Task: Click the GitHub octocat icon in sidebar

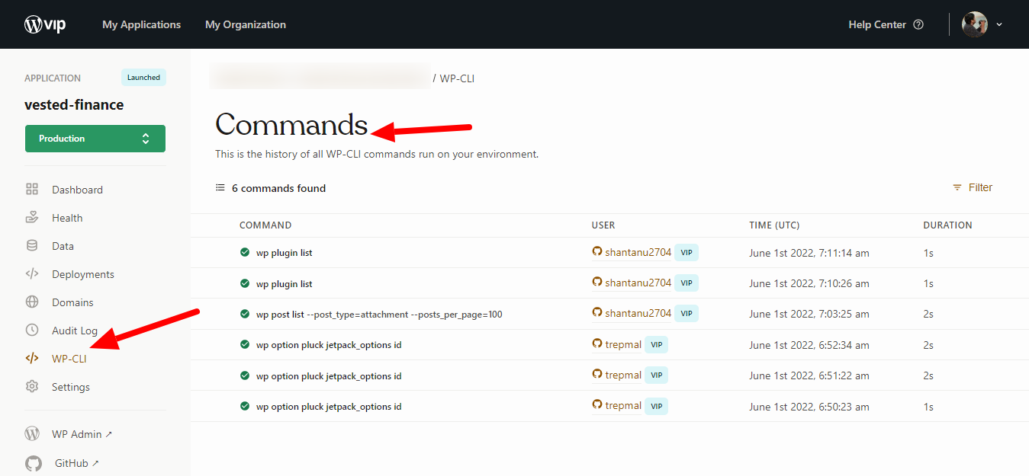Action: pyautogui.click(x=33, y=463)
